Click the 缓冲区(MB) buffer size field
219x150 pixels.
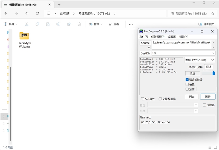click(209, 67)
